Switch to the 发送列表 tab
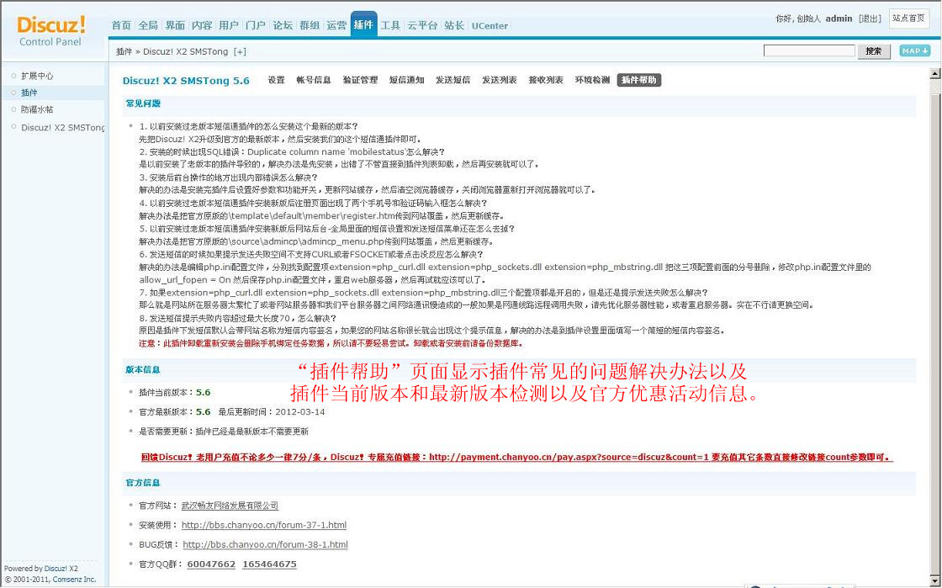This screenshot has width=942, height=588. pyautogui.click(x=500, y=80)
